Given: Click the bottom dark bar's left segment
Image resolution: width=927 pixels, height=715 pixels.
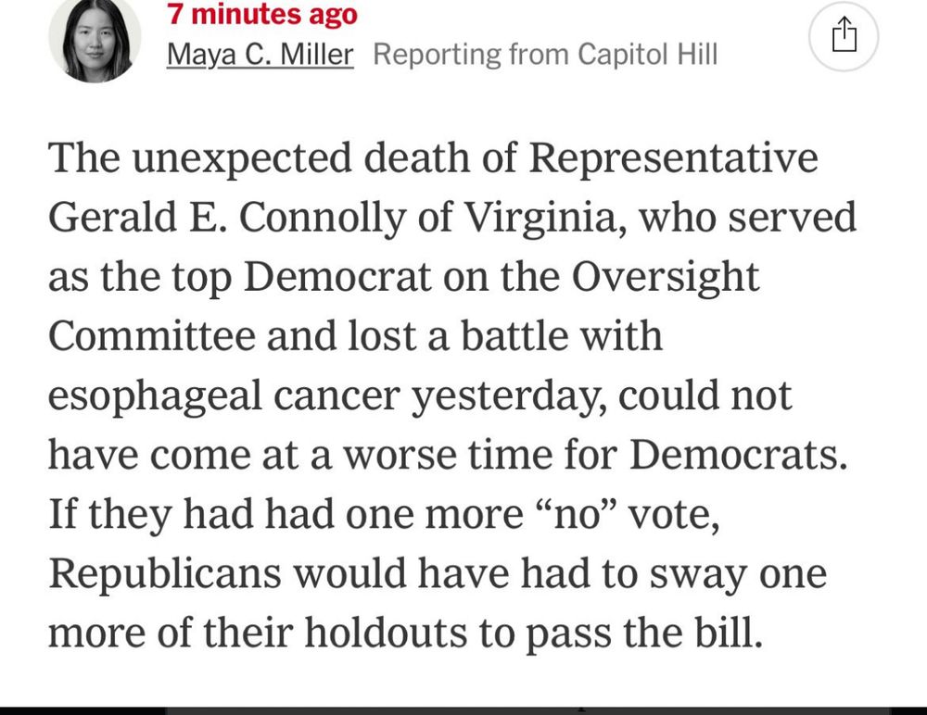Looking at the screenshot, I should click(83, 710).
